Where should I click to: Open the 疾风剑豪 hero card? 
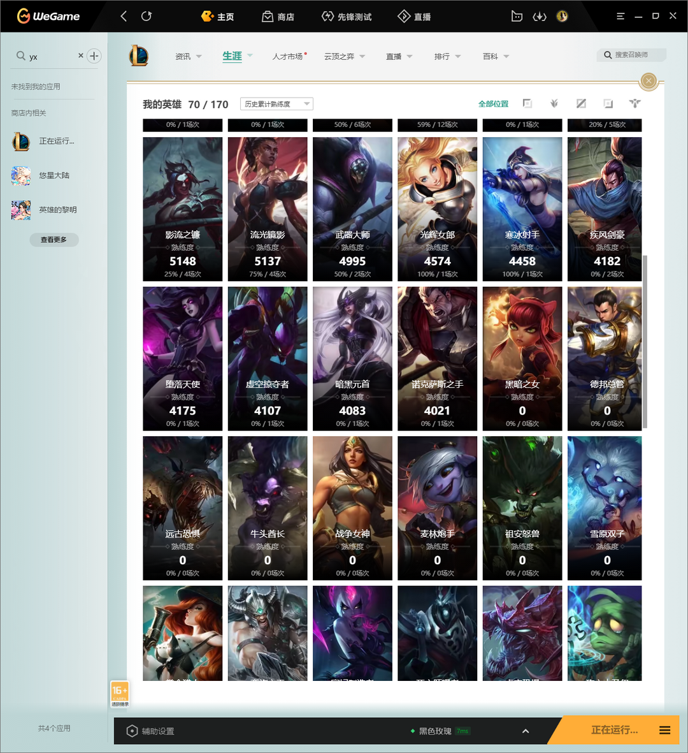[605, 209]
